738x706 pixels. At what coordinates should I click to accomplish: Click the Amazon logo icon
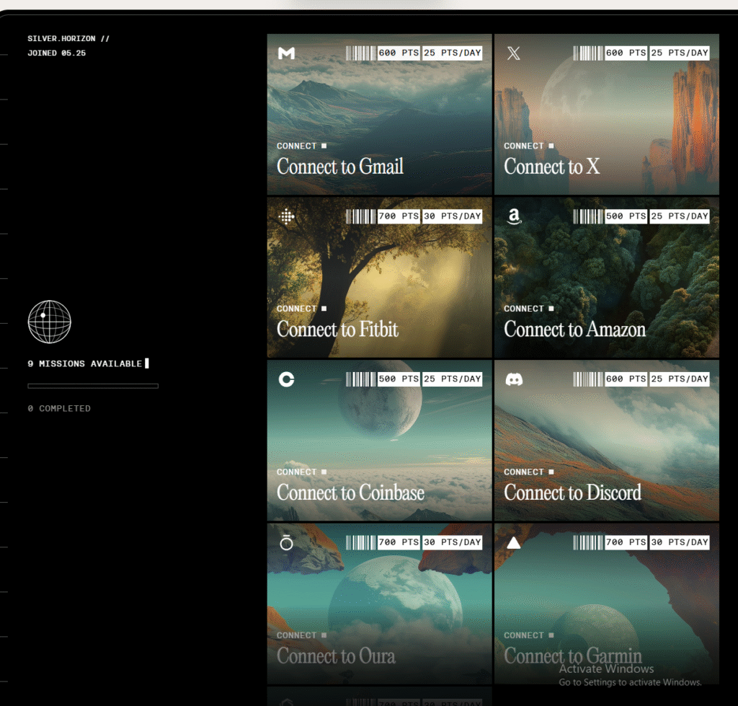(x=513, y=216)
